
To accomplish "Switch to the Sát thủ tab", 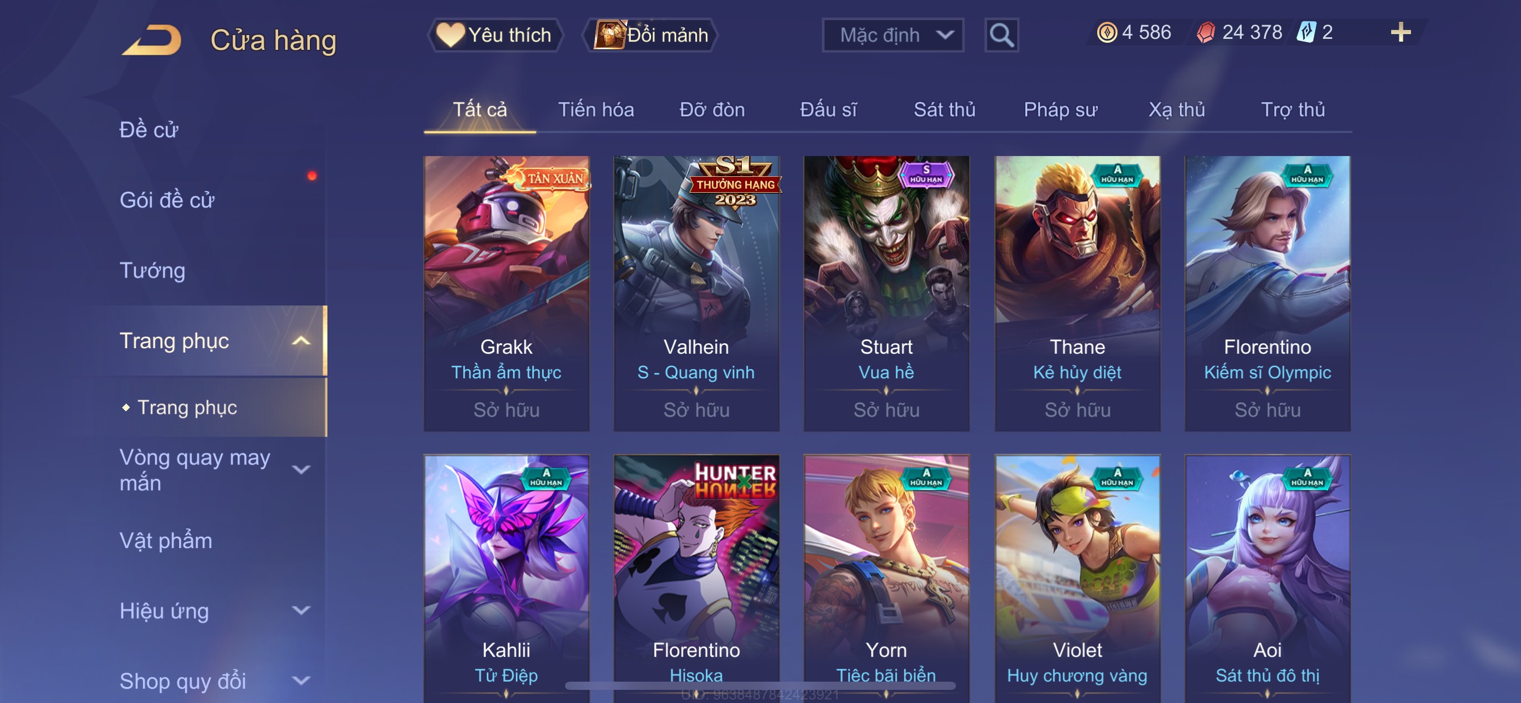I will pyautogui.click(x=944, y=110).
